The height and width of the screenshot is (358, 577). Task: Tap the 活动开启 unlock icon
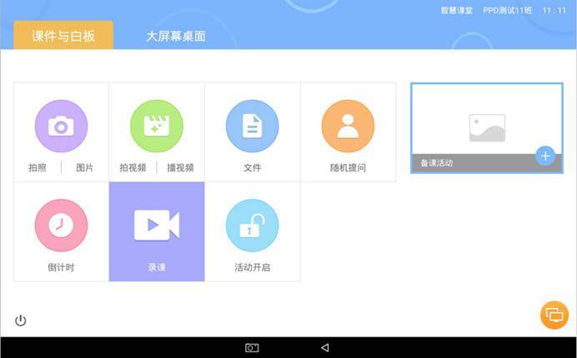253,226
